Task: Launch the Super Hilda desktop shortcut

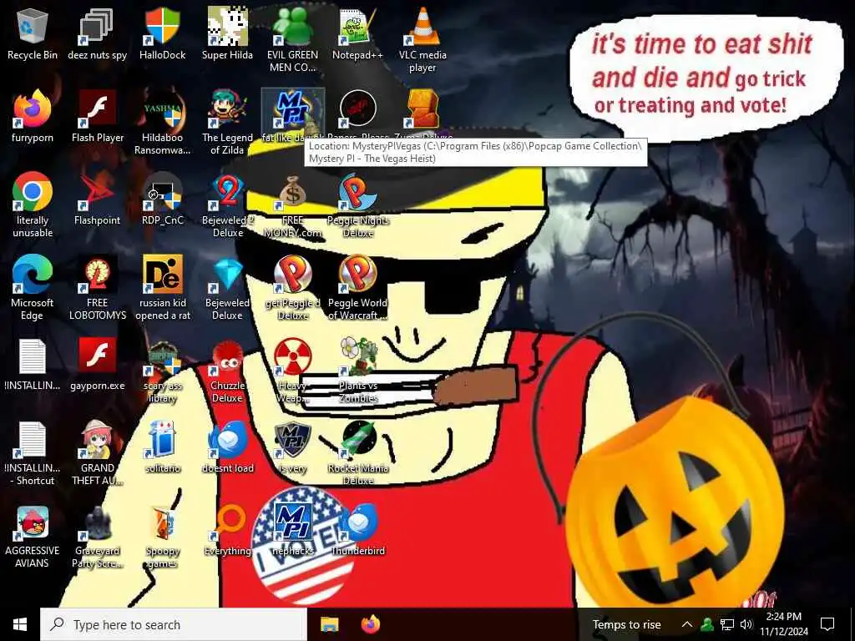Action: pyautogui.click(x=227, y=33)
